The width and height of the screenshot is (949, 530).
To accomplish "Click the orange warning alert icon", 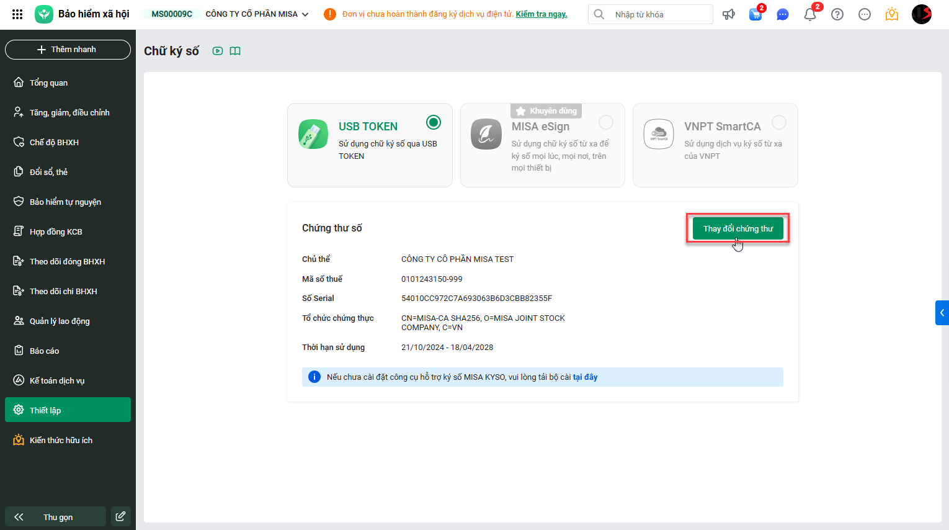I will (330, 14).
